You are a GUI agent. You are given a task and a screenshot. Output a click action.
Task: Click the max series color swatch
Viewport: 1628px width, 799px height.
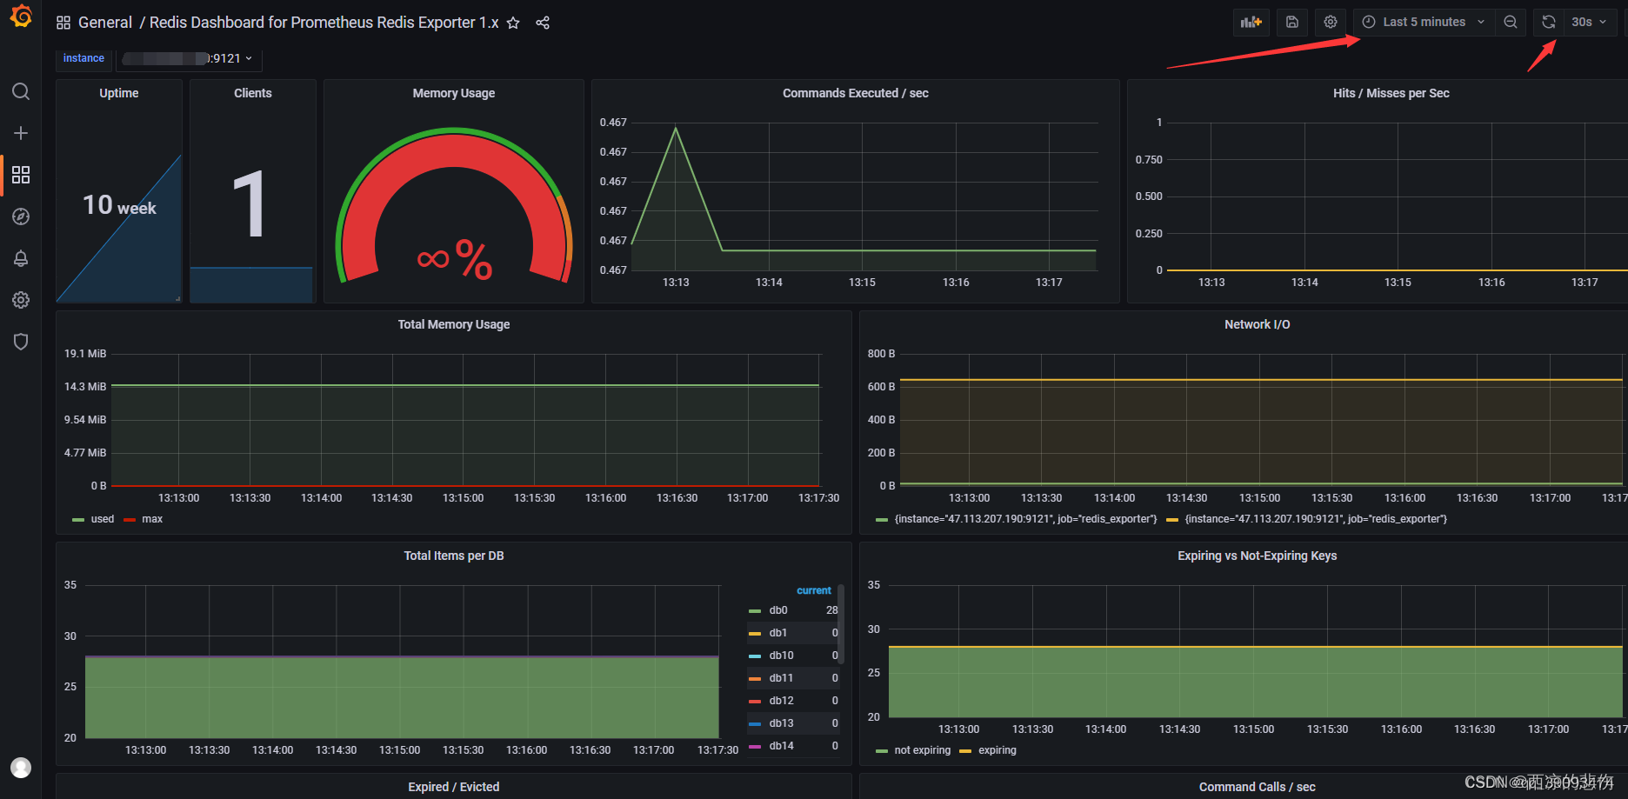129,518
